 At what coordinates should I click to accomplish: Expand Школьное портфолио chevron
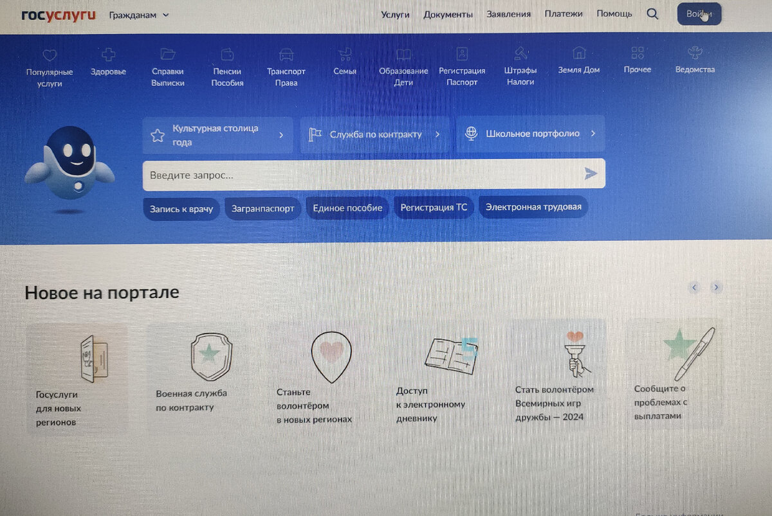point(593,134)
